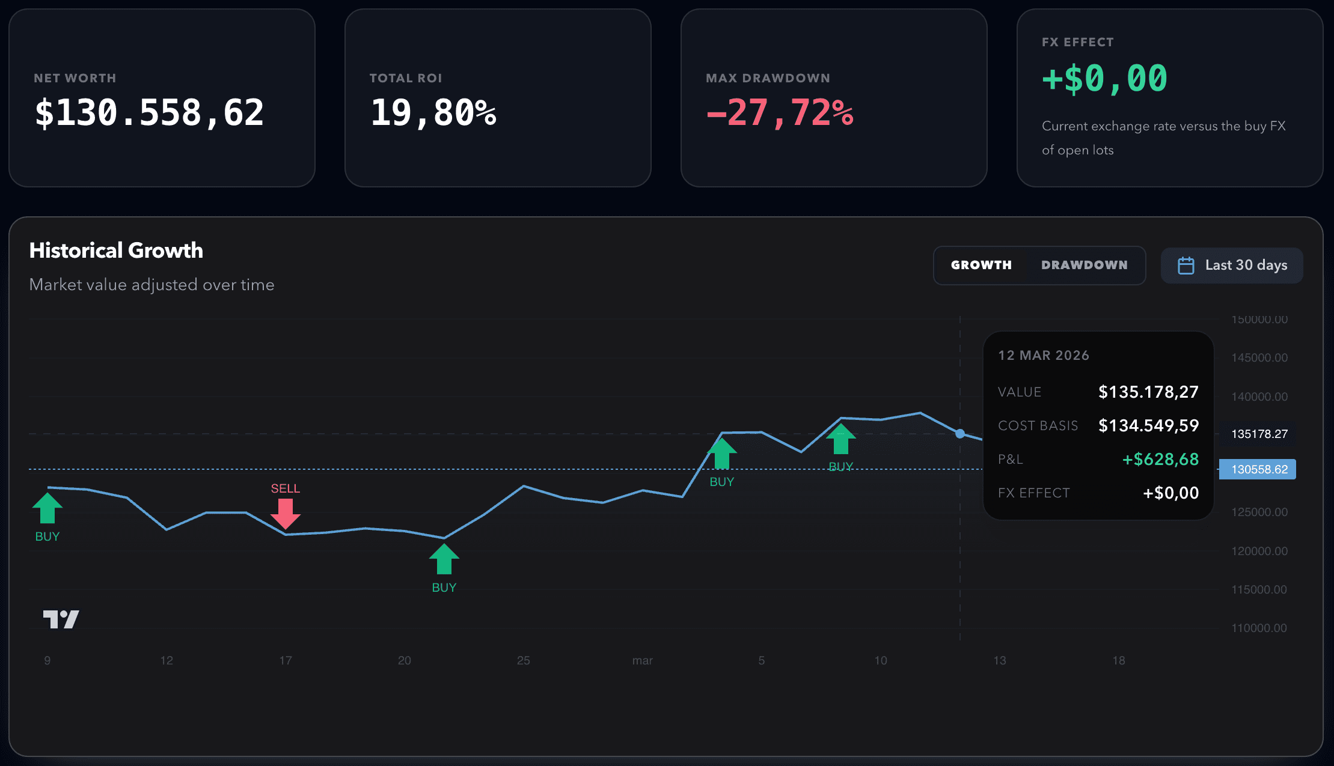Click the Net Worth summary card
Screen dimensions: 1334x766
[162, 98]
